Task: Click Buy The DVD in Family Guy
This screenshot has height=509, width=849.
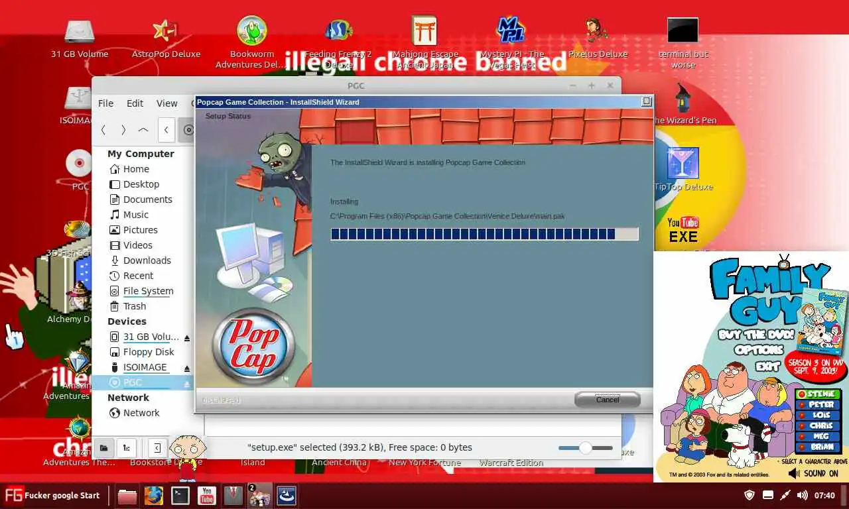Action: [755, 335]
